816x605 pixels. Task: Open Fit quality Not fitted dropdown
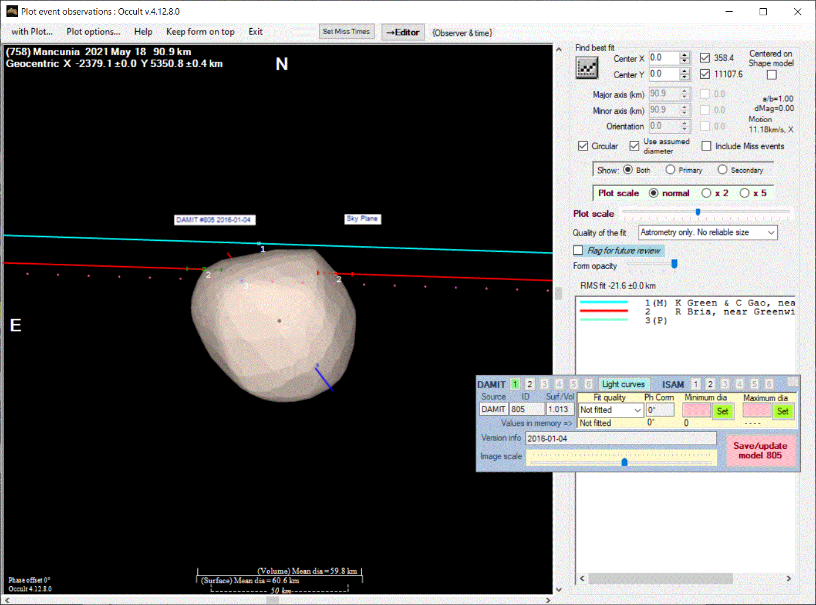pyautogui.click(x=611, y=410)
